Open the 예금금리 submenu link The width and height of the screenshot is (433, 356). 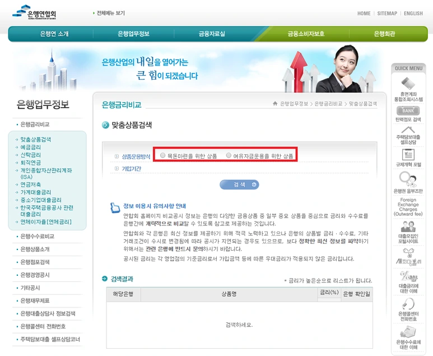(31, 147)
